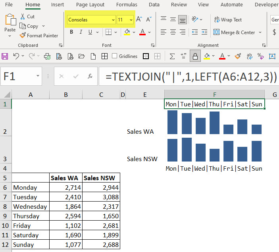The height and width of the screenshot is (252, 279).
Task: Apply Italic formatting
Action: tap(81, 32)
